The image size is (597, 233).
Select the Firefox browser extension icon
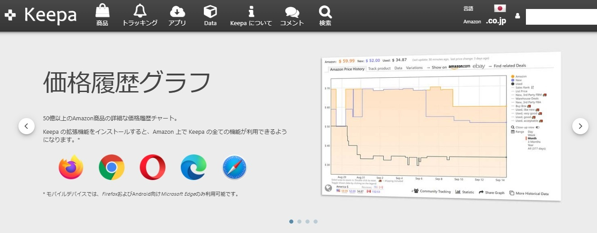(71, 167)
